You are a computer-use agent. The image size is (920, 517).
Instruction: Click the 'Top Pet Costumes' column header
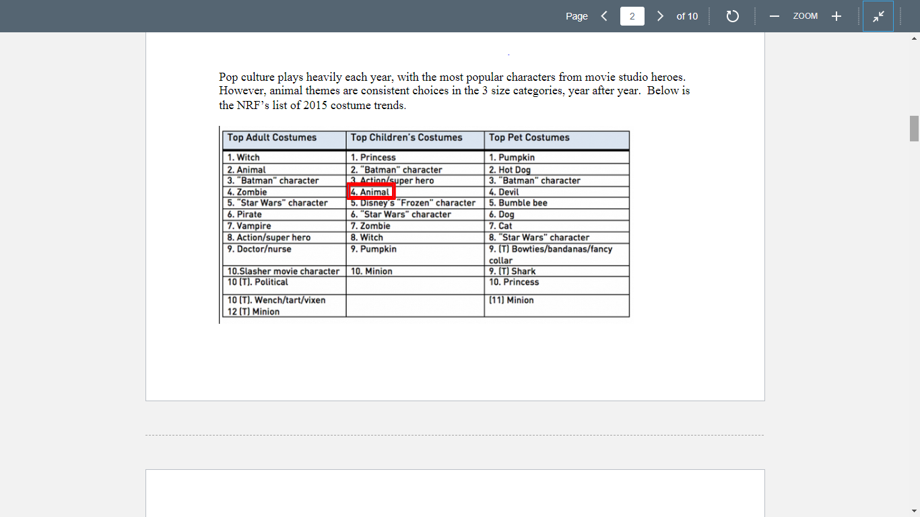(529, 137)
